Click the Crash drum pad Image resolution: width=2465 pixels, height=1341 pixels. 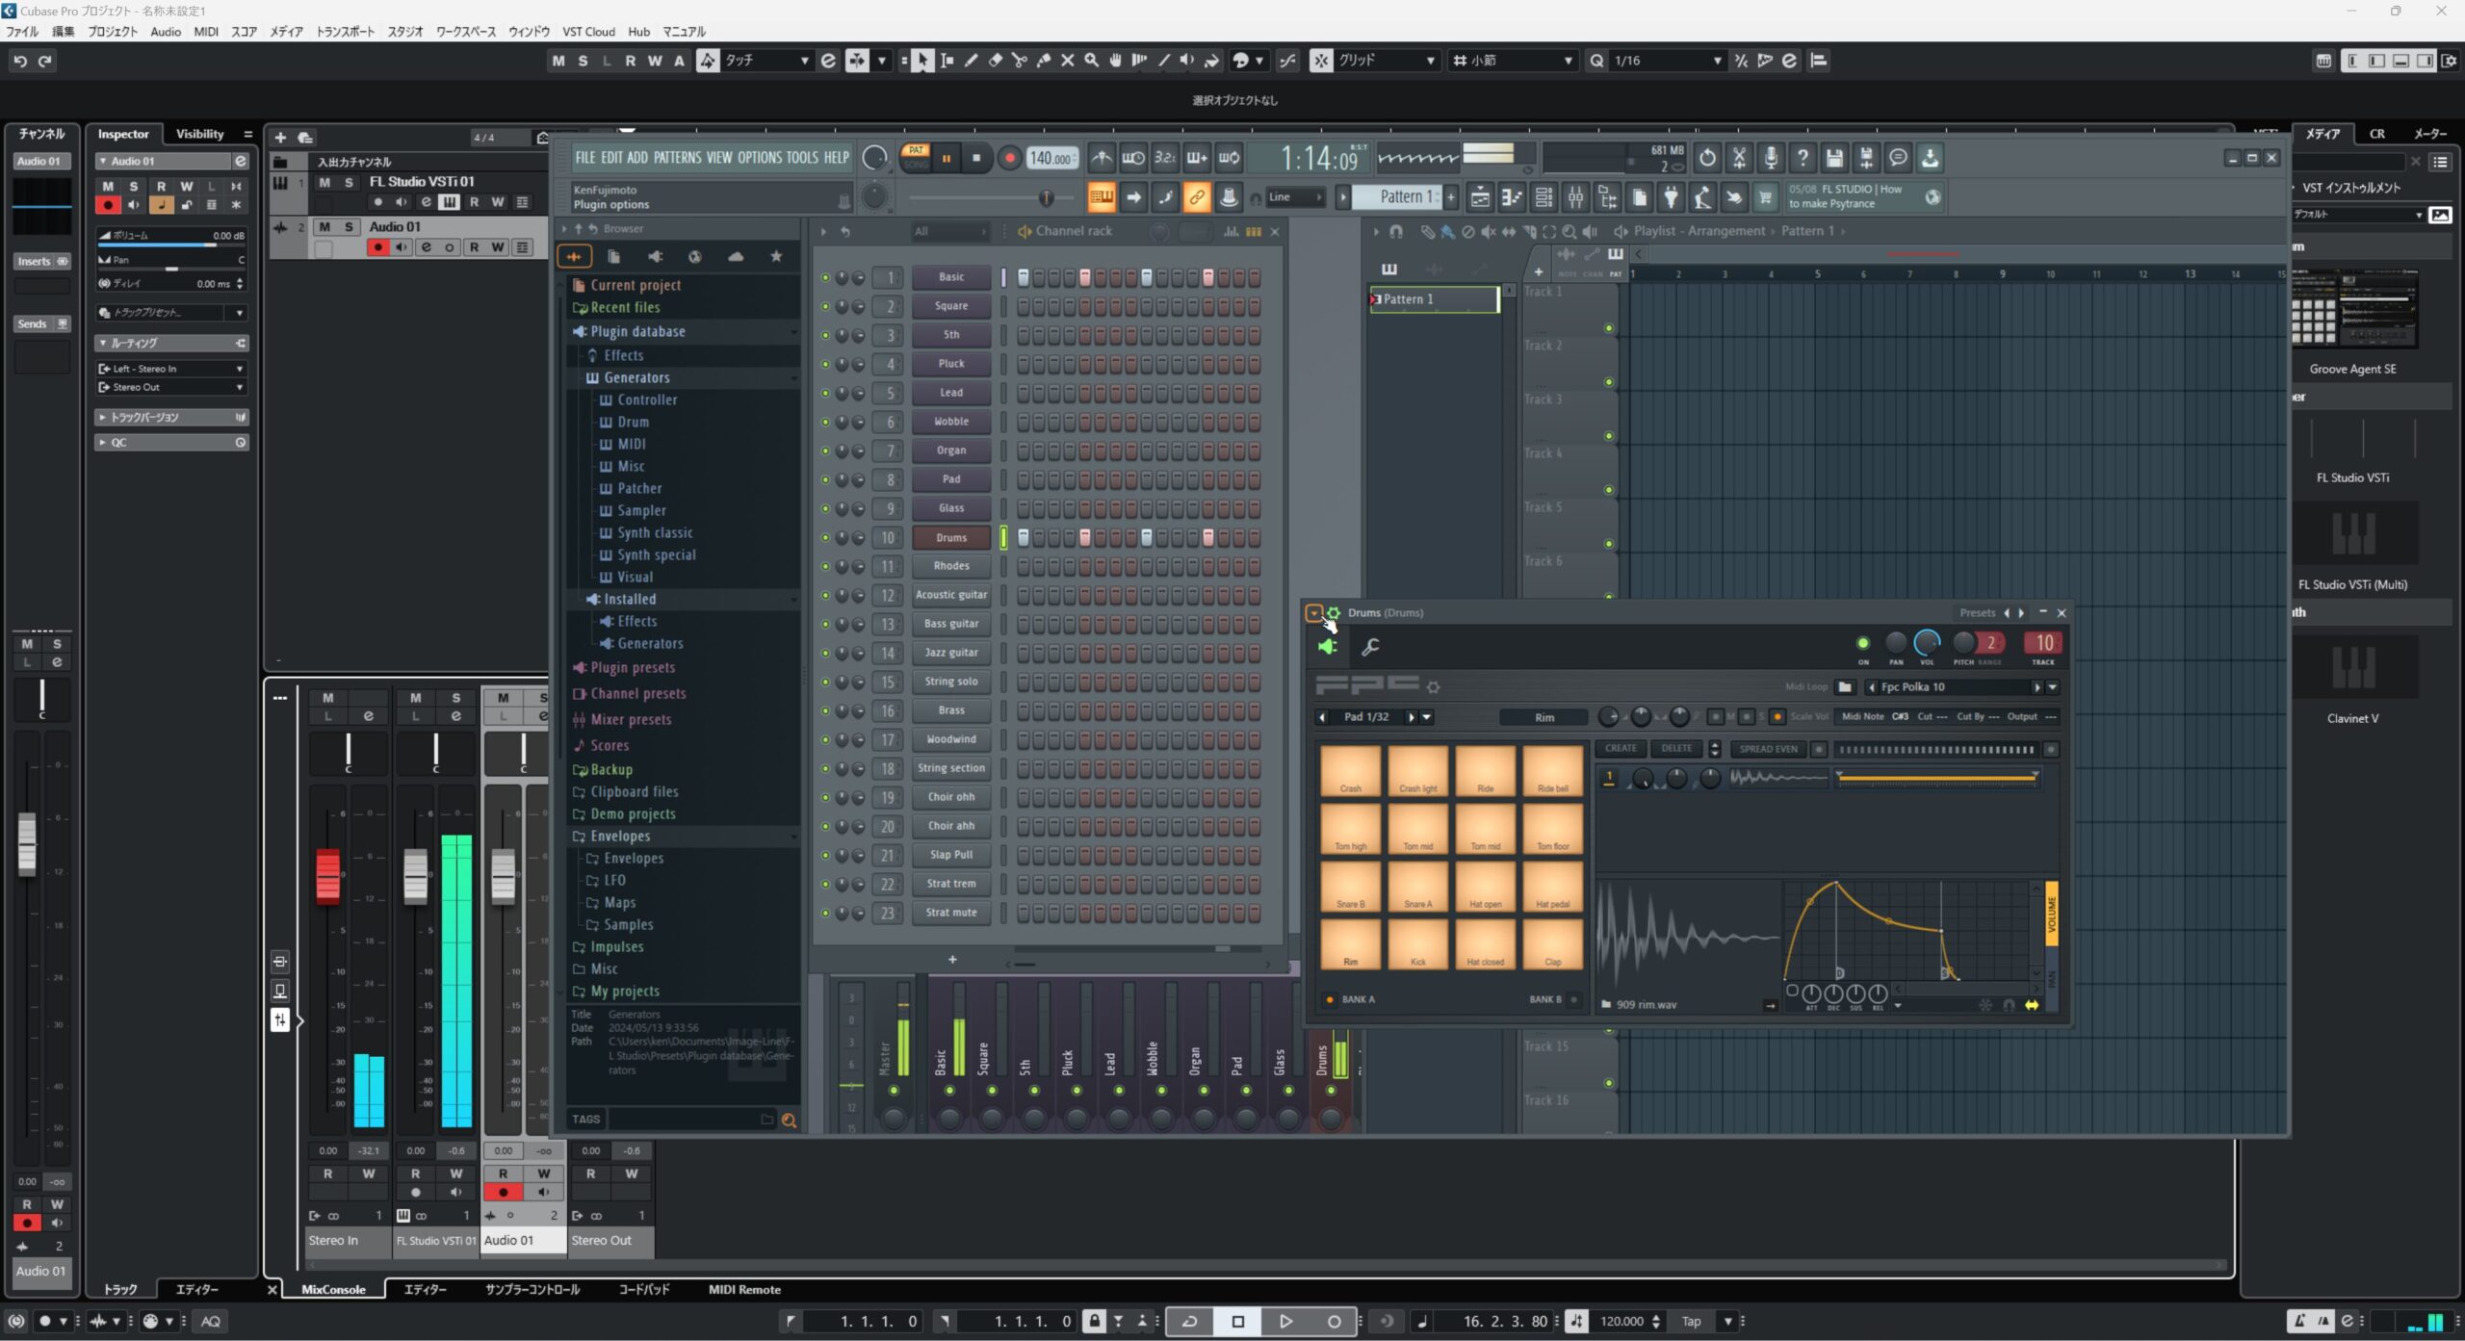coord(1351,771)
